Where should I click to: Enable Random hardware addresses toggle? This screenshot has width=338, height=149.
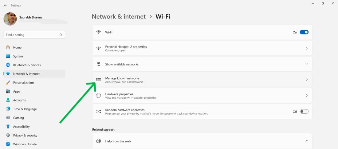[304, 112]
